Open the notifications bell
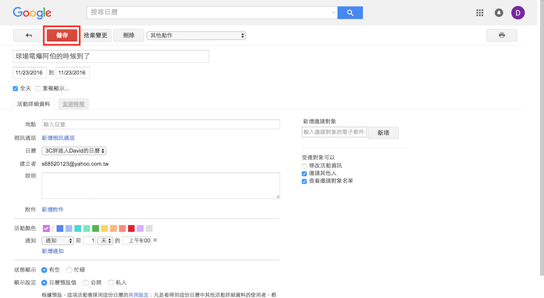Viewport: 544px width, 298px height. (x=499, y=12)
